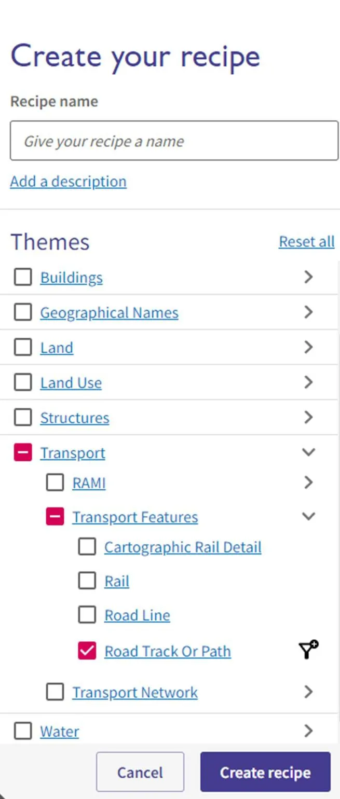Collapse the Transport theme chevron
Screen dimensions: 340x799
point(308,452)
